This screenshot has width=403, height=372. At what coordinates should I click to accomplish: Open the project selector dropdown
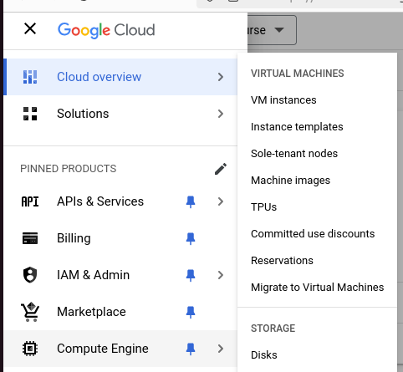pyautogui.click(x=272, y=30)
